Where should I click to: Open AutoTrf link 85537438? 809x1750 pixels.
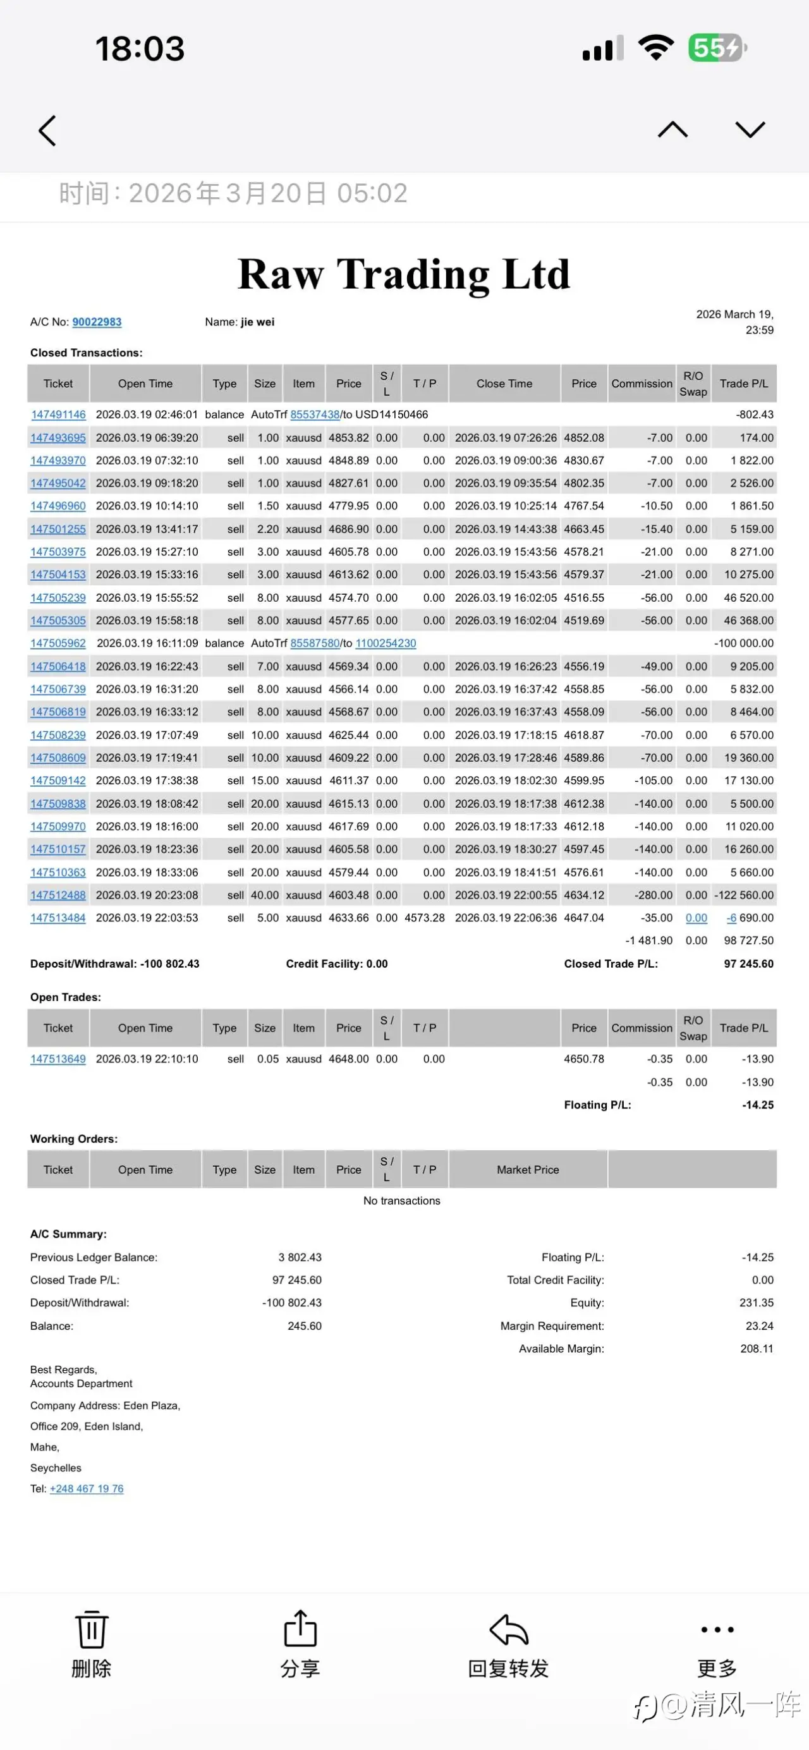click(x=315, y=415)
